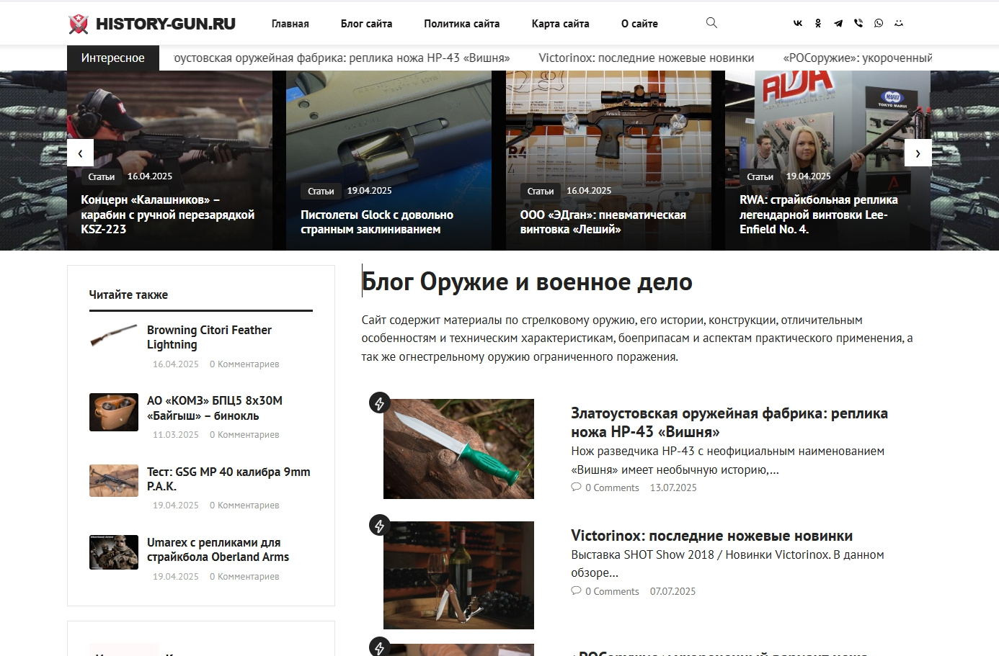999x656 pixels.
Task: Open О сайте menu item
Action: click(x=639, y=24)
